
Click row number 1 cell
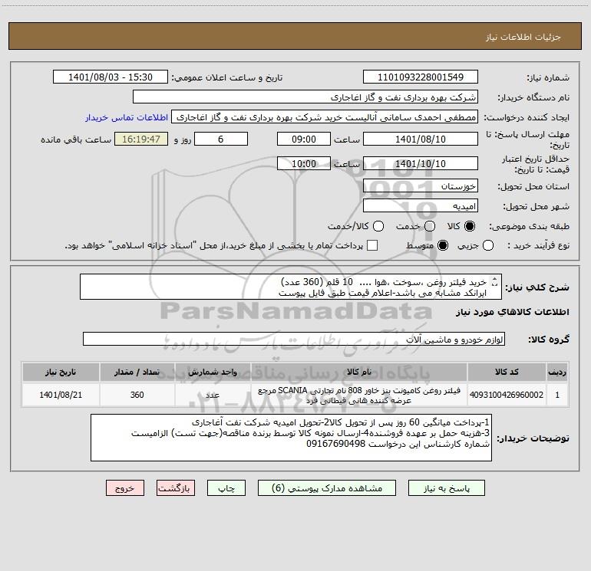[x=557, y=395]
